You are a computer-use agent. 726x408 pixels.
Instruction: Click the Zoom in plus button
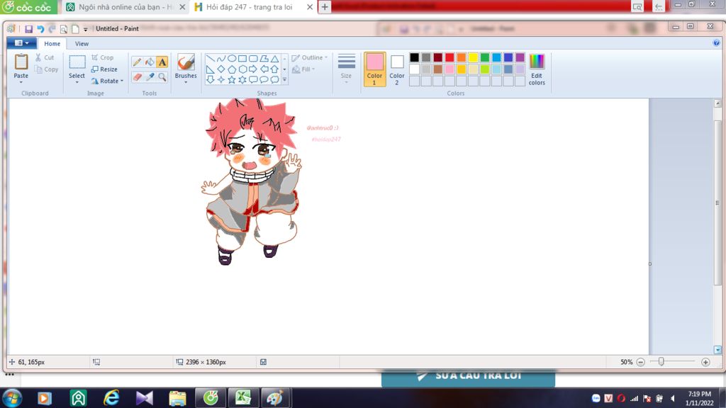coord(705,362)
